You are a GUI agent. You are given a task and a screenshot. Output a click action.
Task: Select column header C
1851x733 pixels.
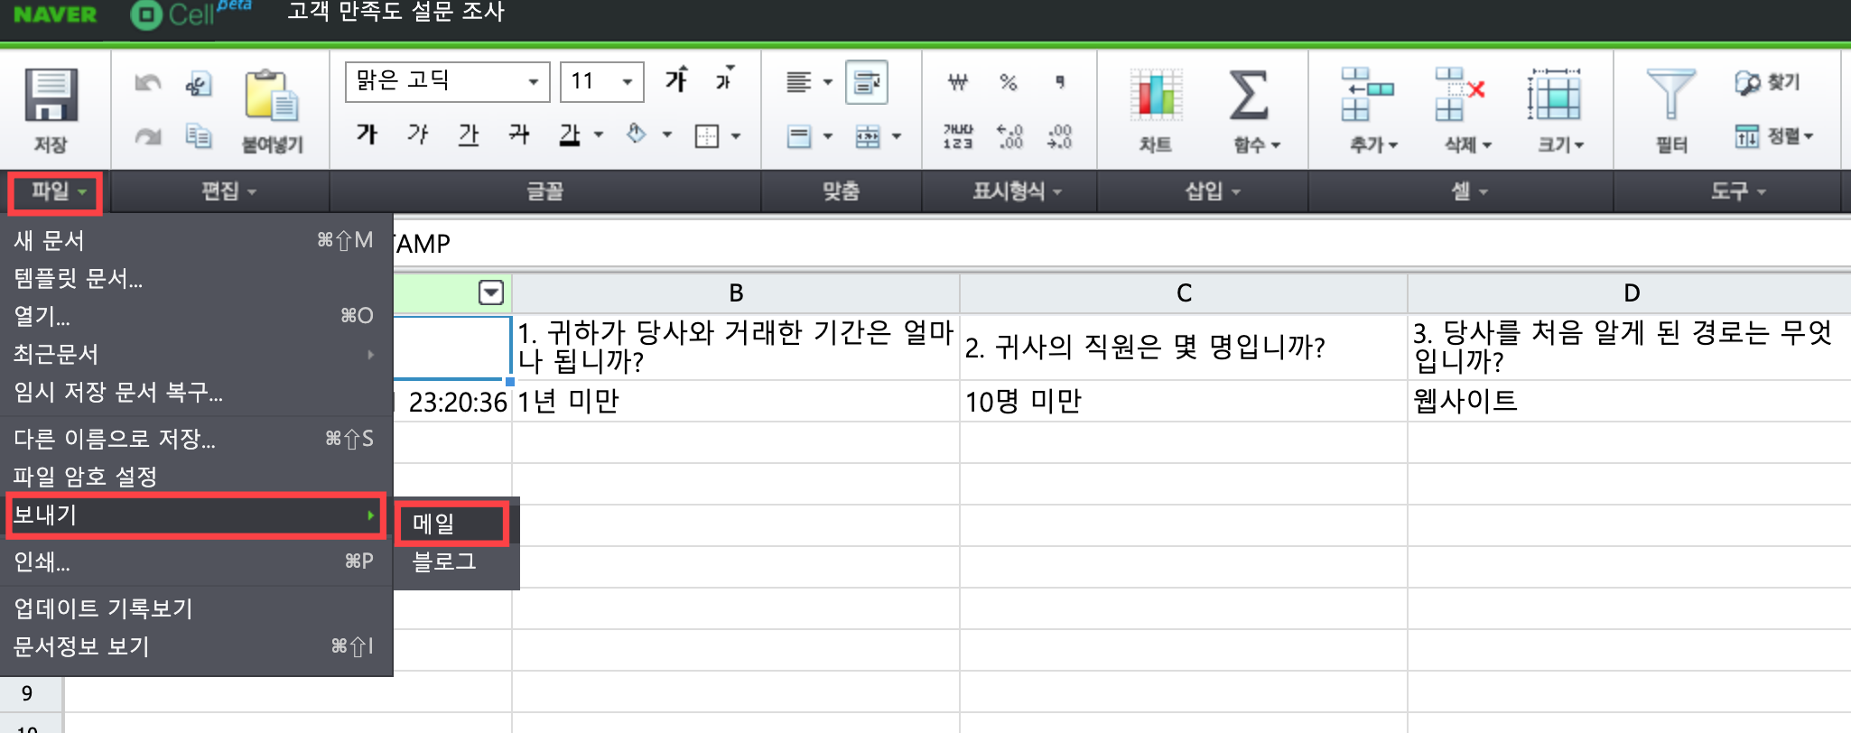[x=1184, y=292]
